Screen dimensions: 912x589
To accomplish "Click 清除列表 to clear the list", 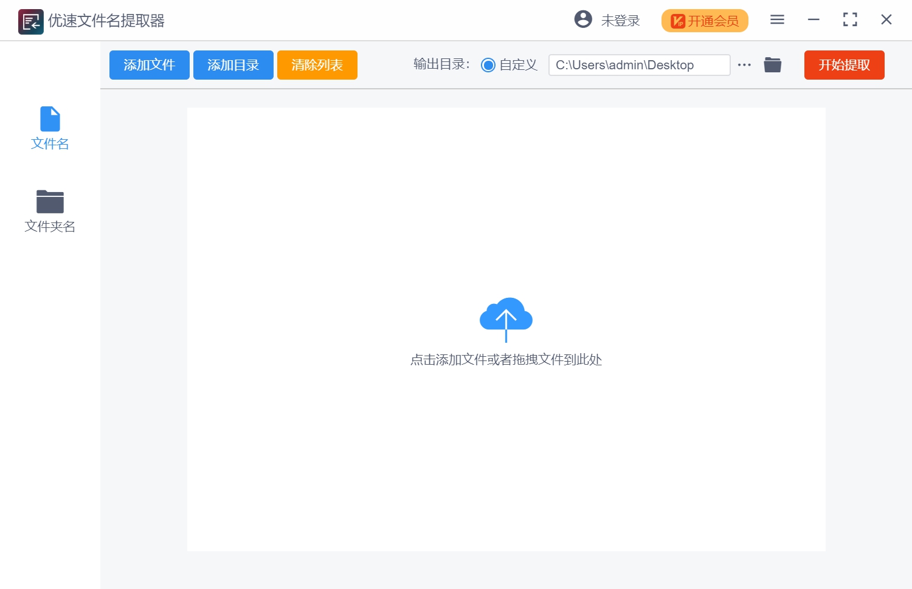I will (317, 64).
